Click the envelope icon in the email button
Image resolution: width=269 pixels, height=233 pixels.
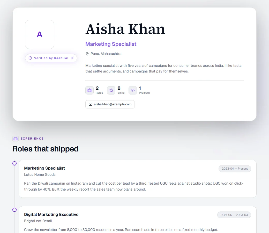(91, 104)
